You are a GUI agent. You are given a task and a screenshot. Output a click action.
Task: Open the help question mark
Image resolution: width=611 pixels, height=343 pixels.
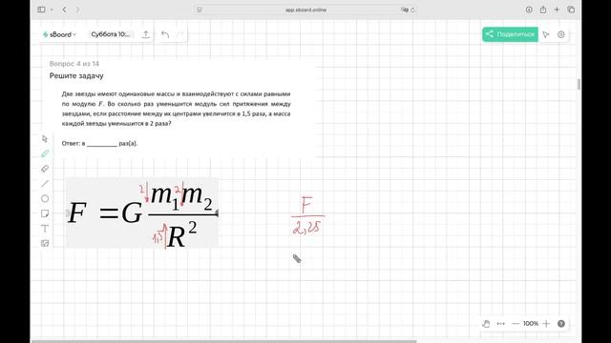pos(561,324)
